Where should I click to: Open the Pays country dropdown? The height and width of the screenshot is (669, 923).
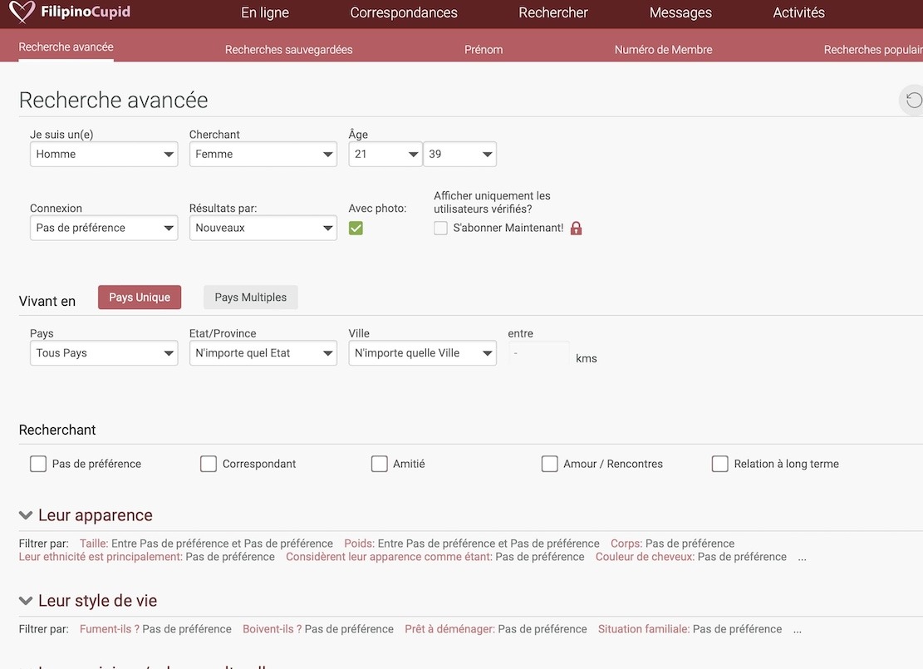(104, 353)
